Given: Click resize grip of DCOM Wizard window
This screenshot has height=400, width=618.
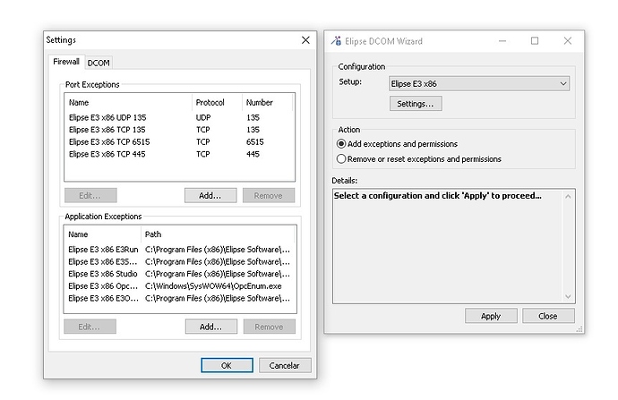Looking at the screenshot, I should (579, 329).
